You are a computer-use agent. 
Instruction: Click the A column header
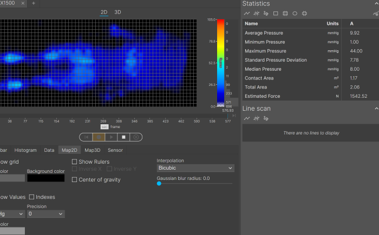(352, 24)
